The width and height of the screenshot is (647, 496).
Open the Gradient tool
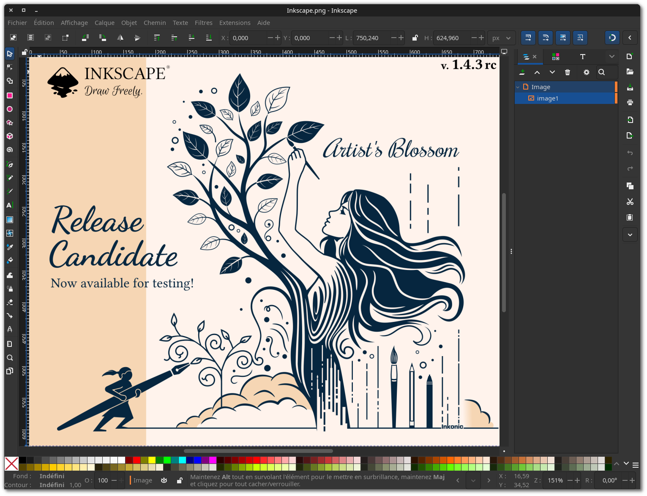10,219
